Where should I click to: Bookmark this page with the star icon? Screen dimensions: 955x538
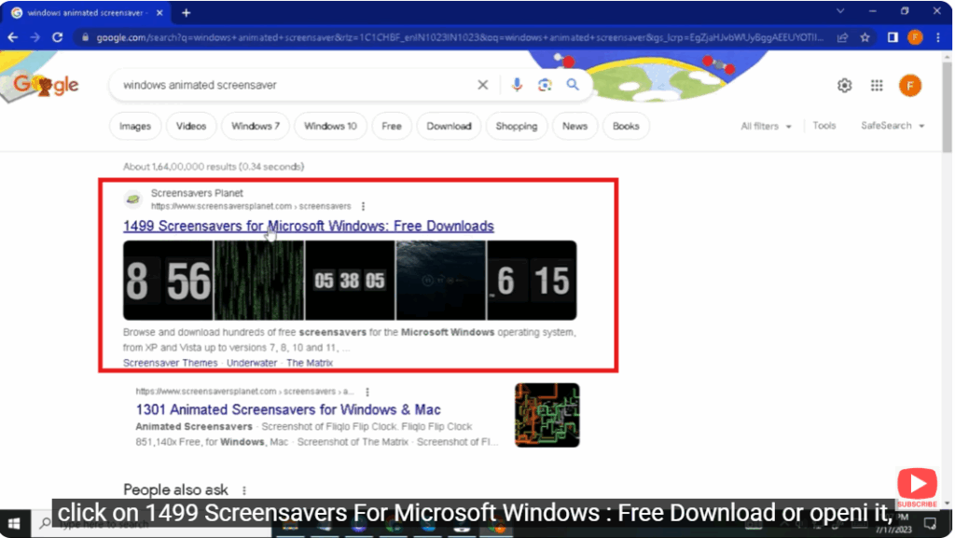tap(865, 37)
